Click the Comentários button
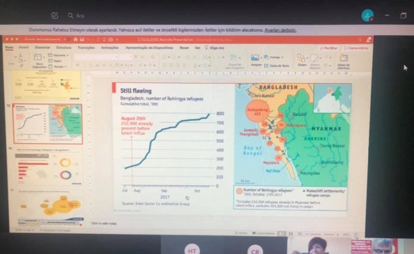Viewport: 414px width, 254px height. (357, 48)
